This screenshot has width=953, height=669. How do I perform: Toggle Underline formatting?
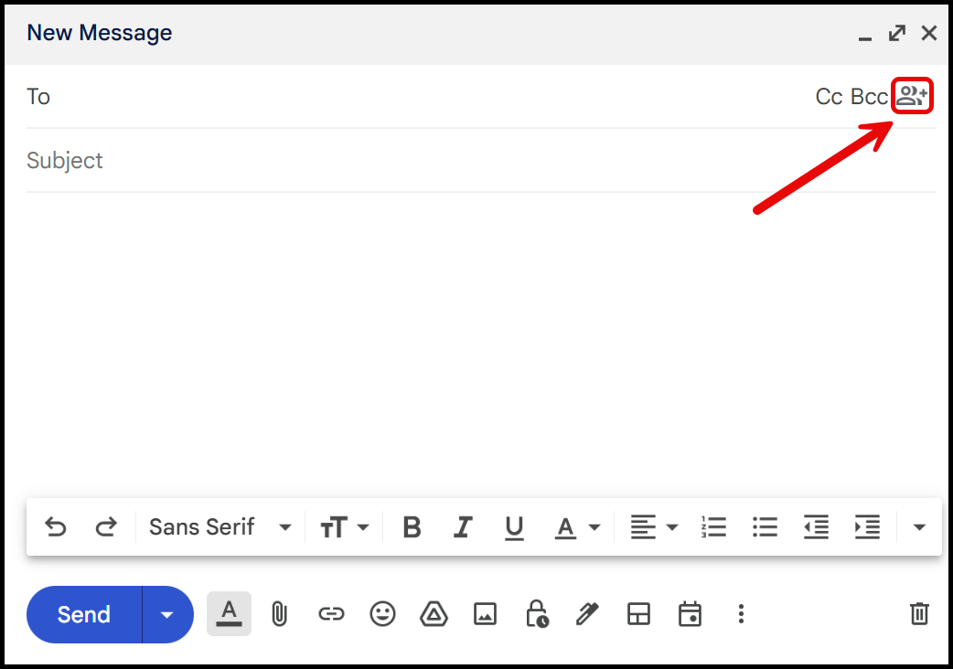tap(514, 527)
